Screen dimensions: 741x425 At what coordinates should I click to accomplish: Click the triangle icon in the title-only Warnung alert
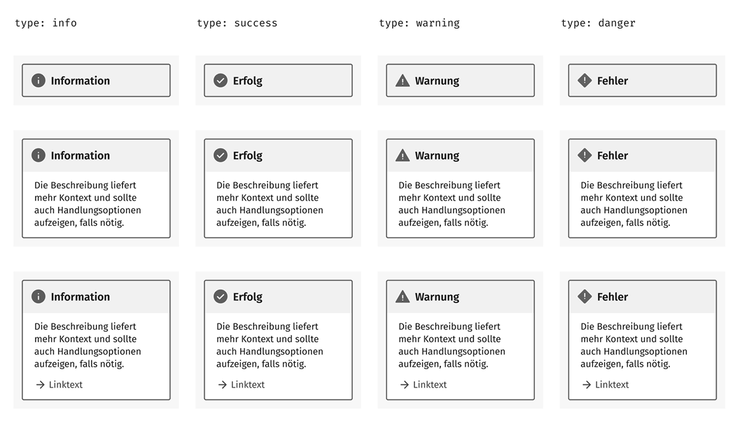[402, 81]
